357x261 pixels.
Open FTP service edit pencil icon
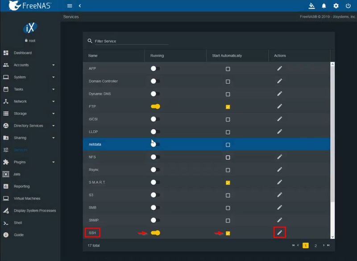[280, 106]
